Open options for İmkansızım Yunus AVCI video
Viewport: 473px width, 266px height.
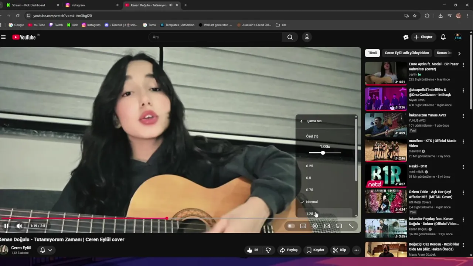[463, 116]
